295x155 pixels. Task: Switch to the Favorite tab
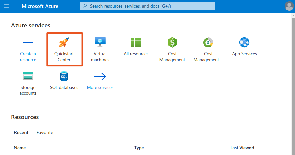(x=45, y=133)
